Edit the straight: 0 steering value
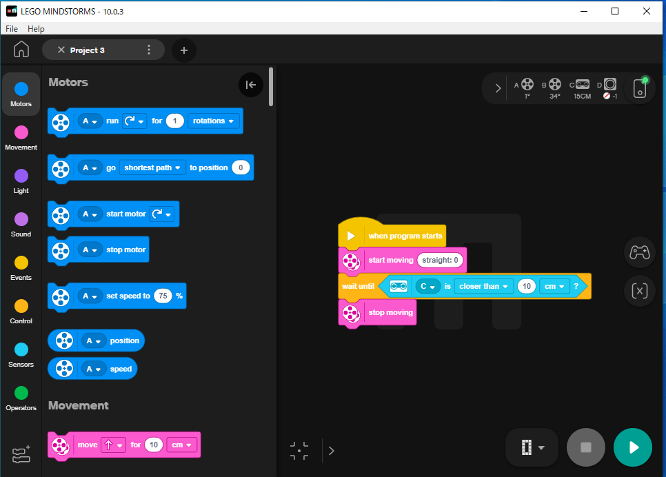Image resolution: width=666 pixels, height=477 pixels. (440, 260)
